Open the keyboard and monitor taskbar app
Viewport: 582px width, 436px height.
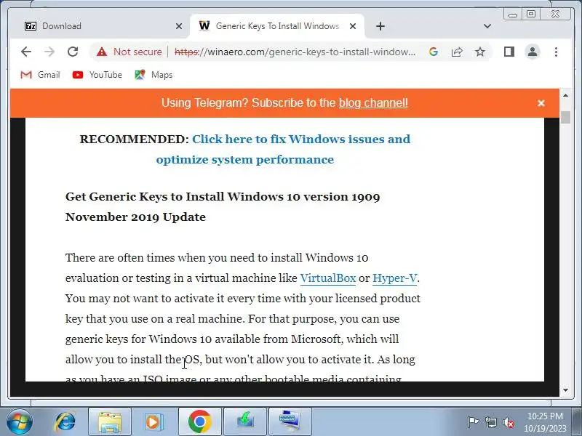(290, 422)
